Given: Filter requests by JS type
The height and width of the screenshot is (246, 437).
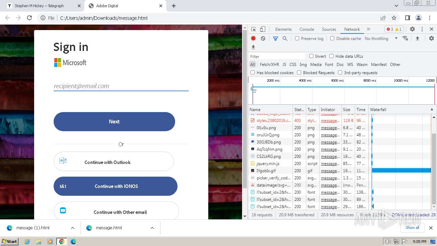Looking at the screenshot, I should tap(284, 64).
